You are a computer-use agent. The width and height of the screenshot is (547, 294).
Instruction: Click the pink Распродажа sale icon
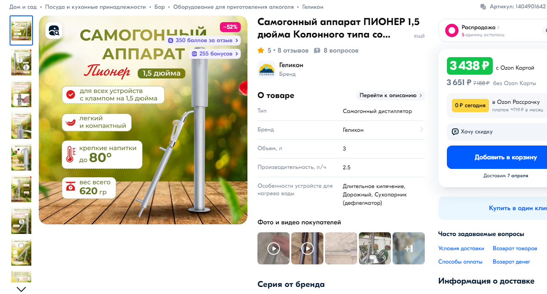click(x=451, y=30)
